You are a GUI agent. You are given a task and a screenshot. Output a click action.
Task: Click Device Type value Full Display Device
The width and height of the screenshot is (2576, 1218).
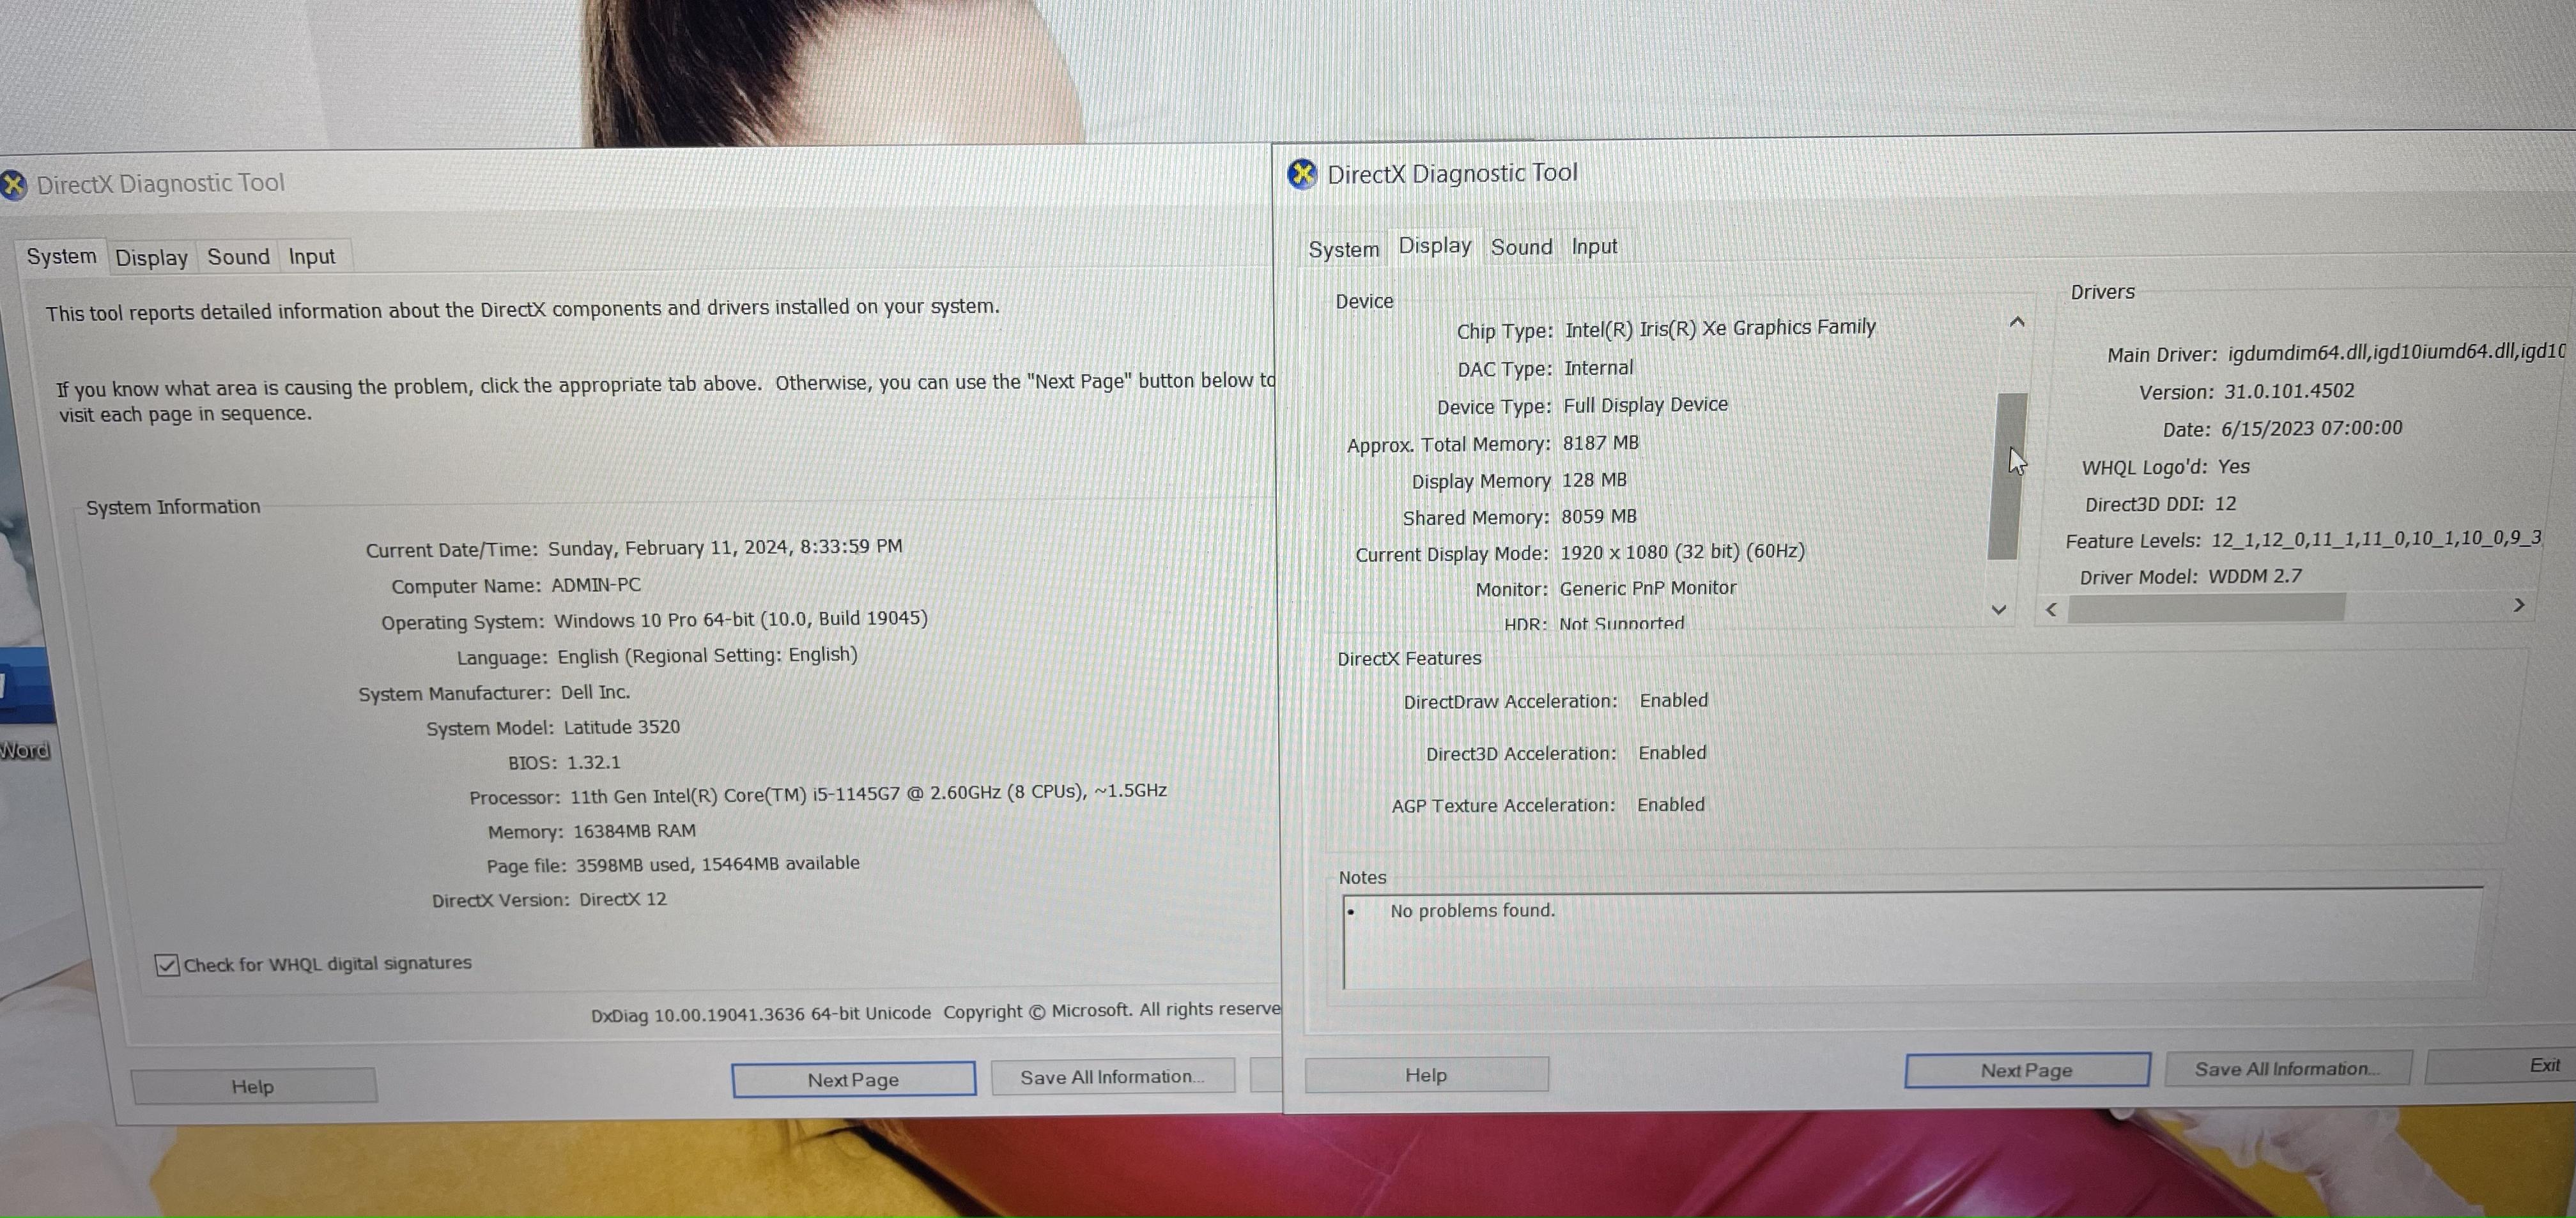click(1645, 405)
